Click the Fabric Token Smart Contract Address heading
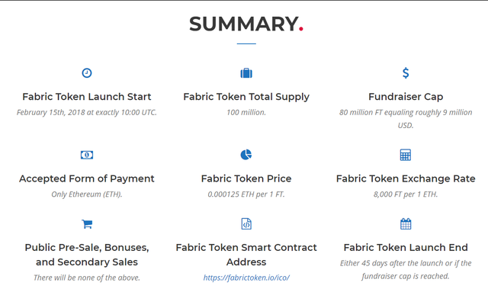This screenshot has width=488, height=305. [246, 255]
